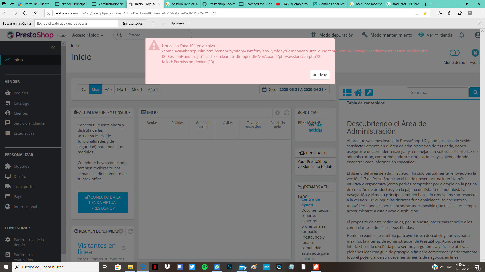Viewport: 485px width, 272px height.
Task: Click the help panel search magnifier button
Action: pos(475,92)
